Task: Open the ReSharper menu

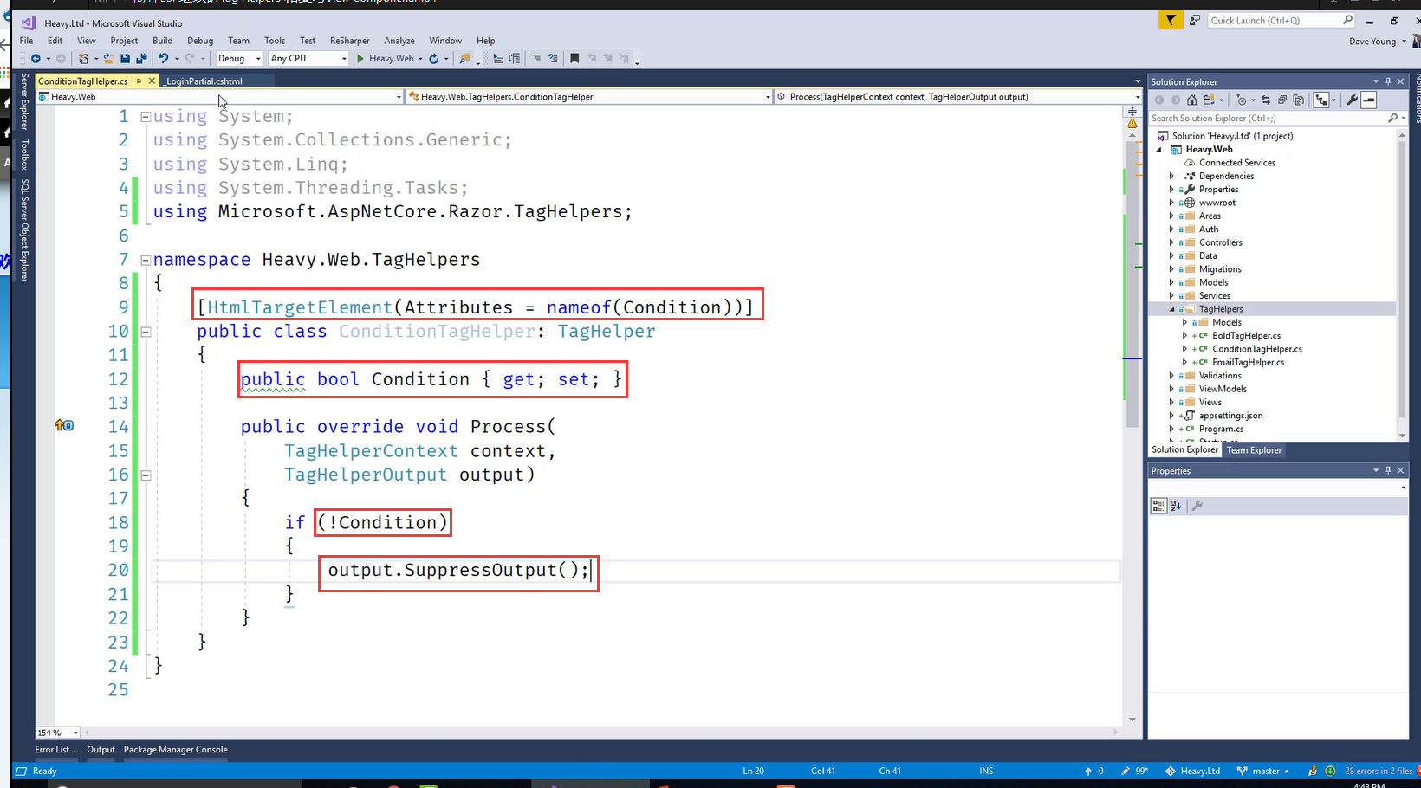Action: (349, 41)
